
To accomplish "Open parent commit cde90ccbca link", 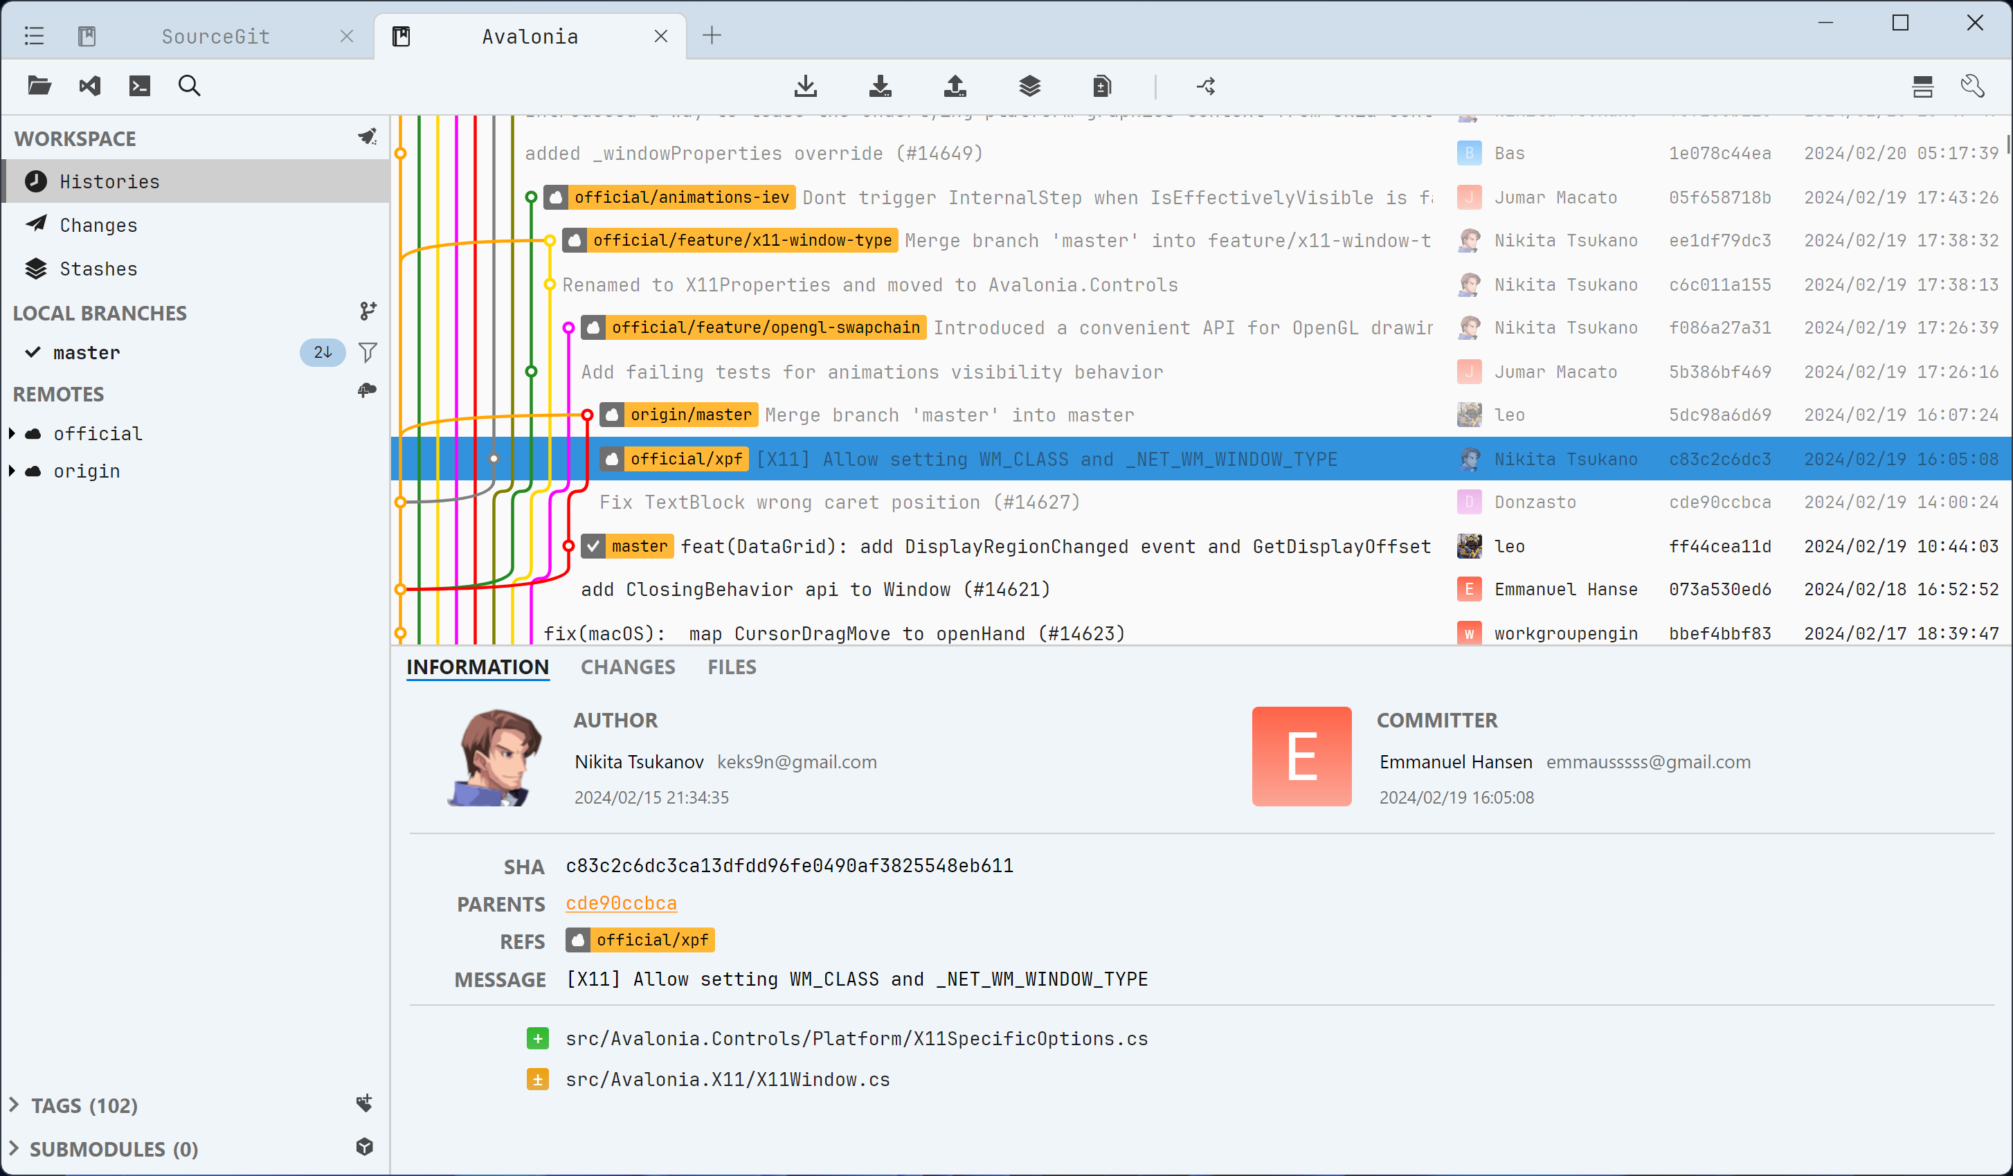I will coord(621,903).
